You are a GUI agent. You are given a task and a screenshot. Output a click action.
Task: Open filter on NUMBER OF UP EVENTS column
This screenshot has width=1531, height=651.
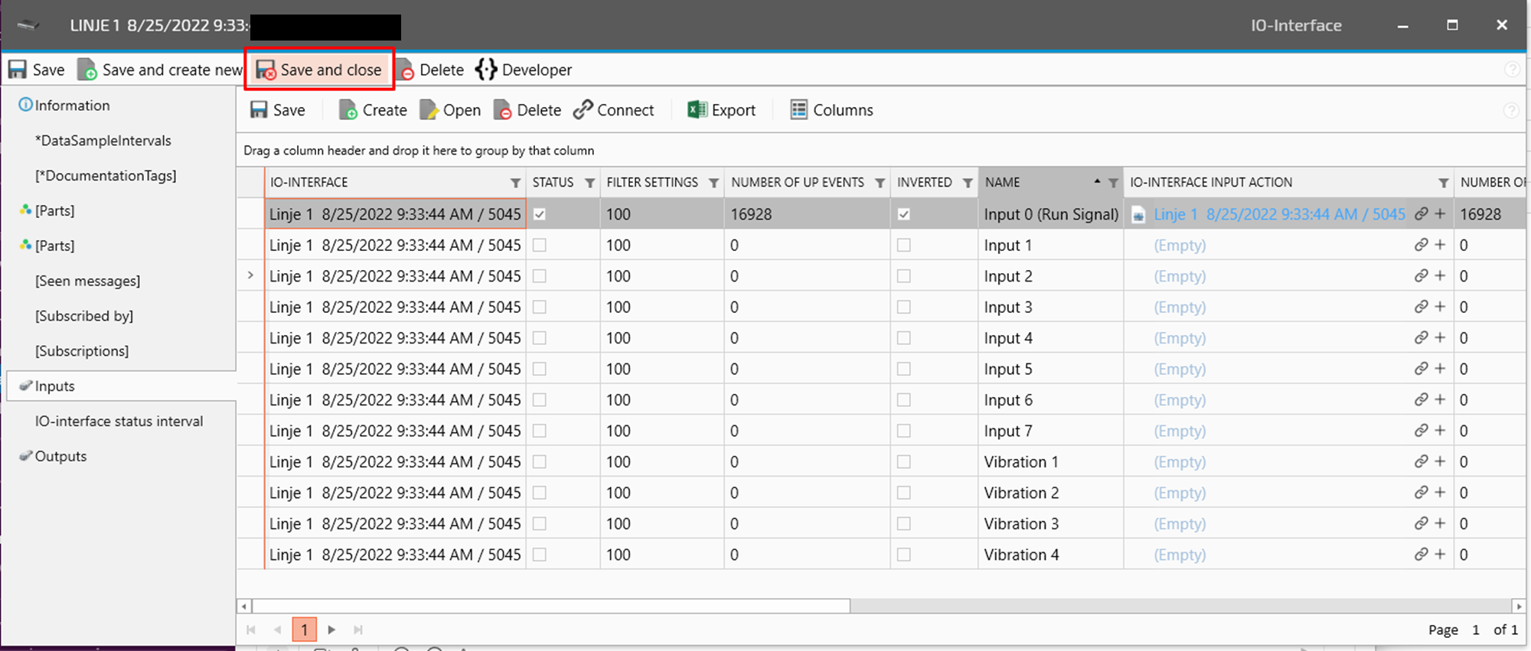[x=880, y=183]
